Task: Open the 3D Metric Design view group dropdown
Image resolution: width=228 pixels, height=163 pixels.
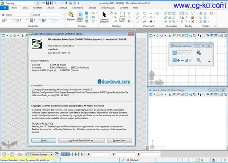Action: point(39,155)
